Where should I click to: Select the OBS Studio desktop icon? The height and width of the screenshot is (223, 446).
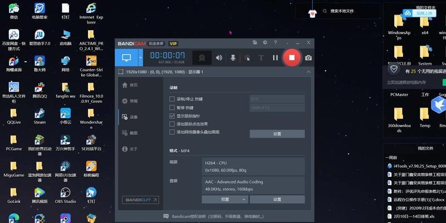[65, 196]
